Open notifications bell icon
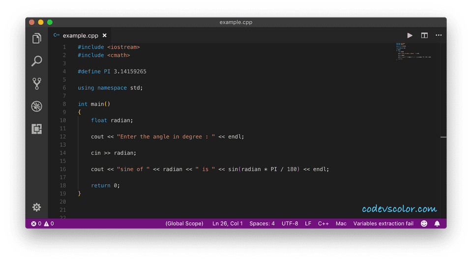The height and width of the screenshot is (262, 472). 437,224
